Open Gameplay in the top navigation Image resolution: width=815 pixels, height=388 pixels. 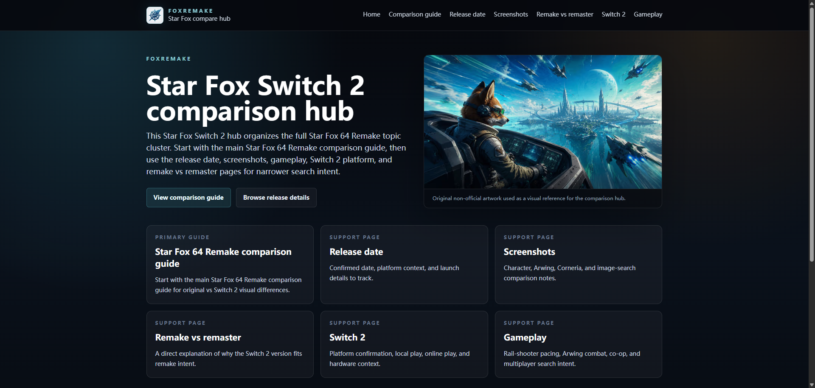[x=648, y=14]
